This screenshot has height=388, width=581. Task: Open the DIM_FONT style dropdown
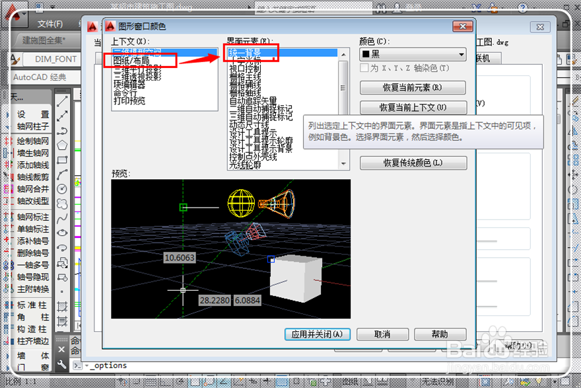(x=52, y=59)
